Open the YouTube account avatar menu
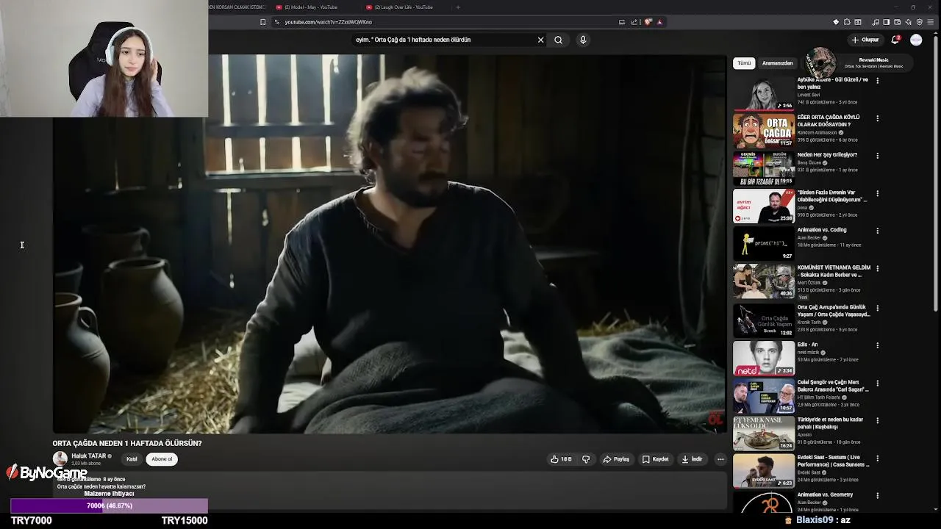Screen dimensions: 941x529 [x=916, y=40]
